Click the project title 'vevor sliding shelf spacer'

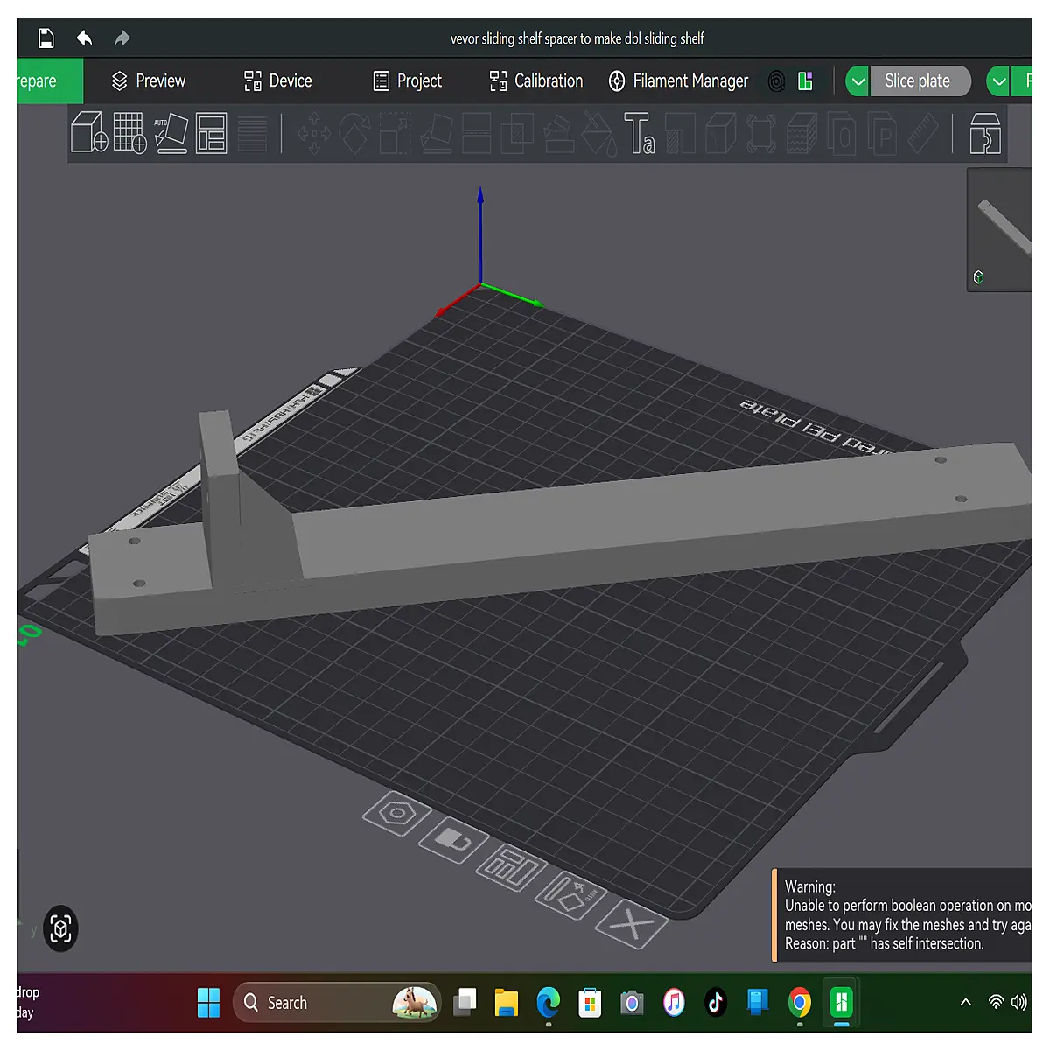click(x=577, y=38)
